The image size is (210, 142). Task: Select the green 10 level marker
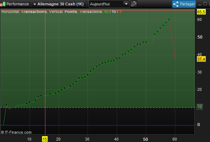pos(200,107)
